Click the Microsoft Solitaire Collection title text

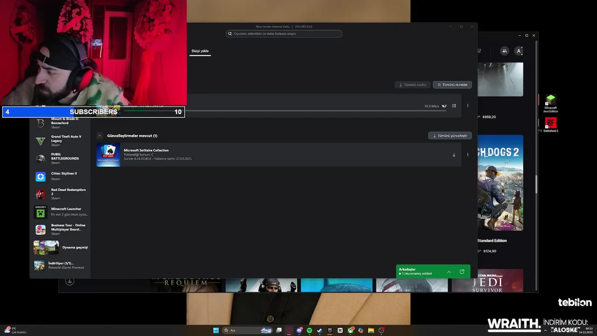coord(146,150)
